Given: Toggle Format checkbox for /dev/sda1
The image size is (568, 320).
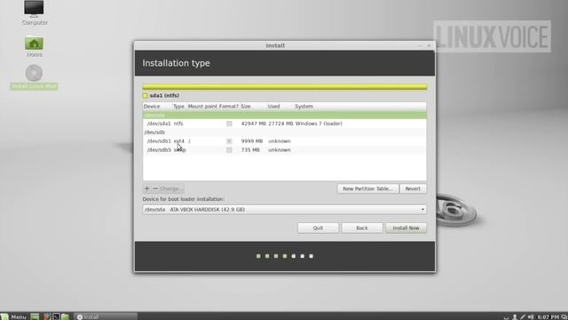Looking at the screenshot, I should (229, 124).
